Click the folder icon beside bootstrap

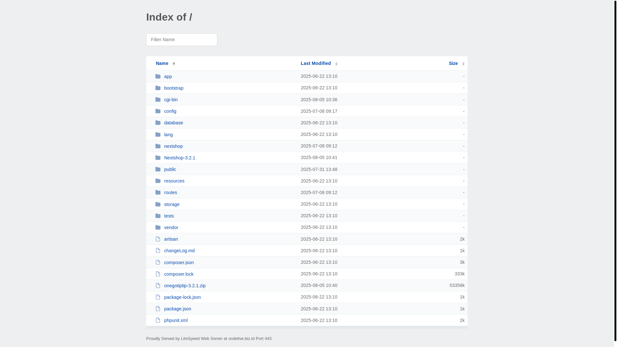click(158, 88)
